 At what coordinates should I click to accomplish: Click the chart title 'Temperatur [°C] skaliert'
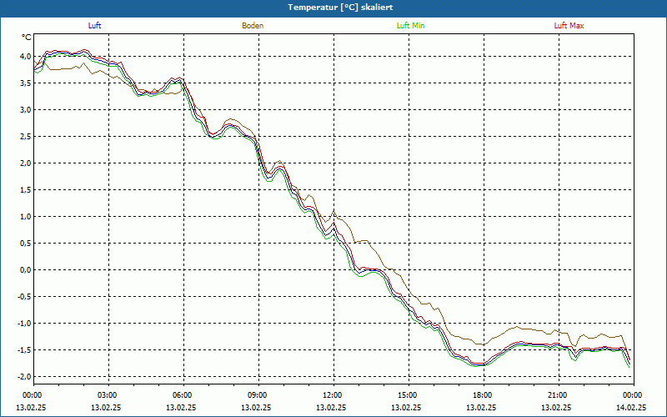[340, 8]
